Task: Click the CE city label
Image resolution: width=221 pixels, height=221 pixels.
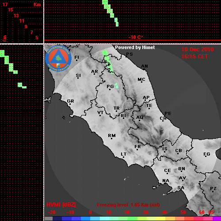Action: (x=168, y=171)
